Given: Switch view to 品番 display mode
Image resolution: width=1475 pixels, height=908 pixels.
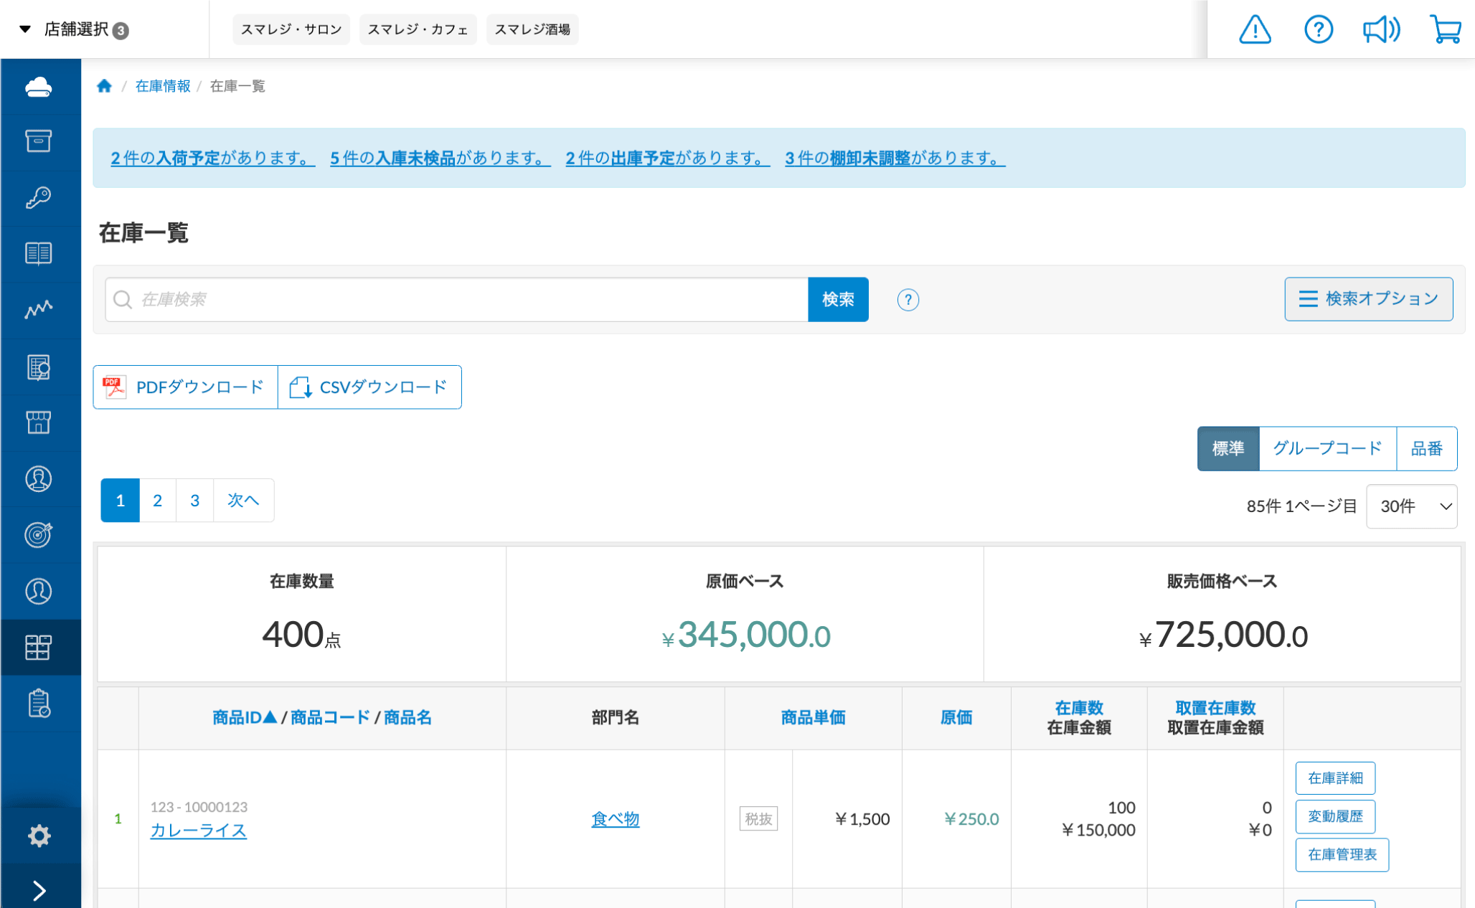Looking at the screenshot, I should (x=1426, y=449).
